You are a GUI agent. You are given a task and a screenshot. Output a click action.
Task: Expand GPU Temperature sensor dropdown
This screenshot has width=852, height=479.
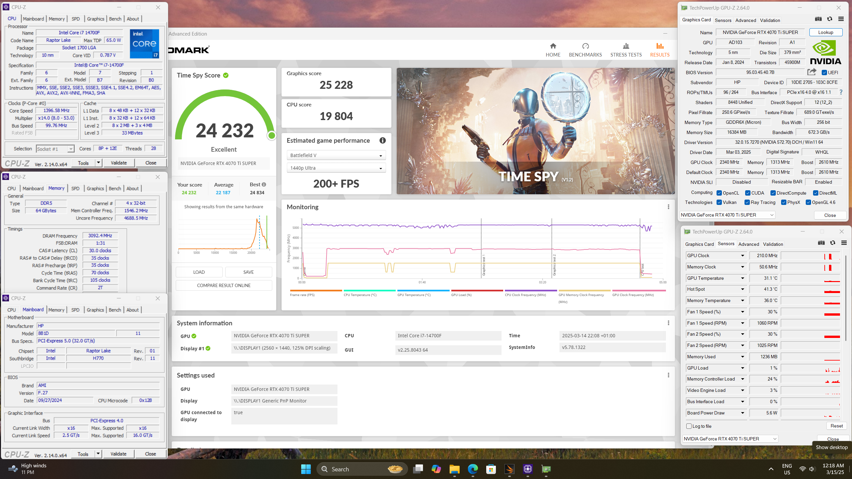pos(743,278)
